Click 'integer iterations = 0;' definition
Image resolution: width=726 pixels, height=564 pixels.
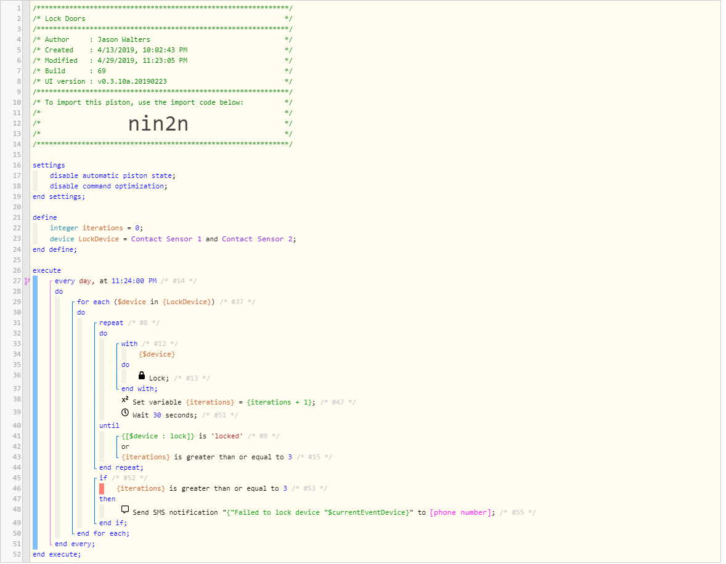pyautogui.click(x=96, y=228)
